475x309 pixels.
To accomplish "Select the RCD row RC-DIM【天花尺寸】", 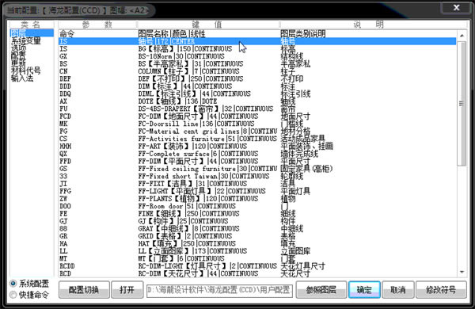I will point(257,273).
